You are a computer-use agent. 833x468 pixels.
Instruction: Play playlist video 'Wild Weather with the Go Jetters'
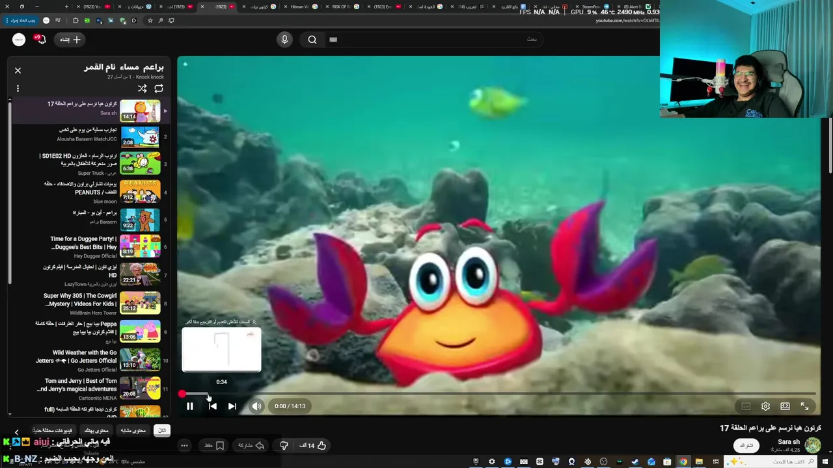coord(89,361)
